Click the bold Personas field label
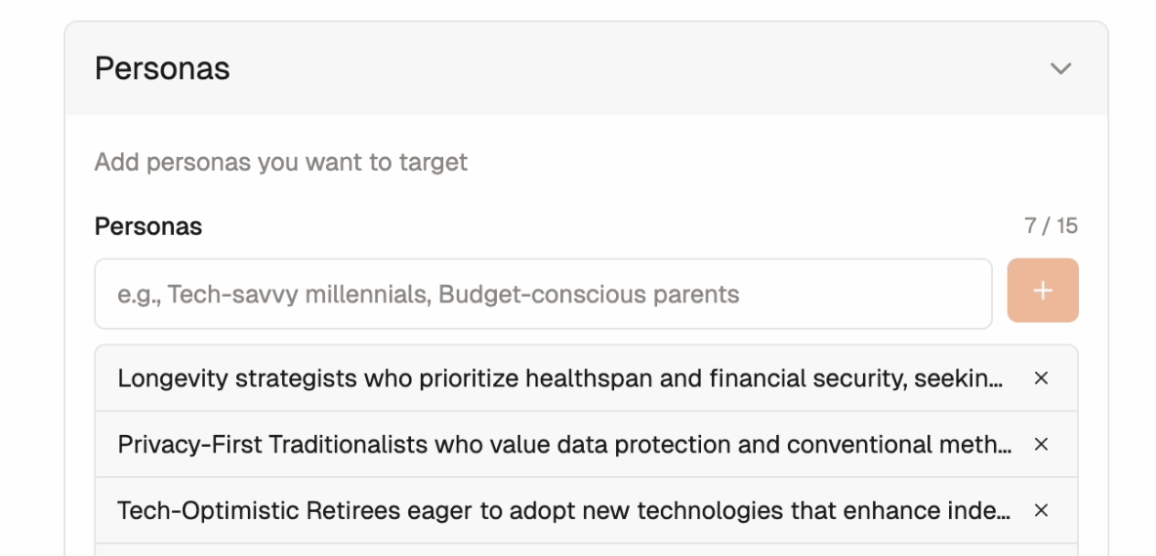This screenshot has width=1156, height=556. pos(148,226)
